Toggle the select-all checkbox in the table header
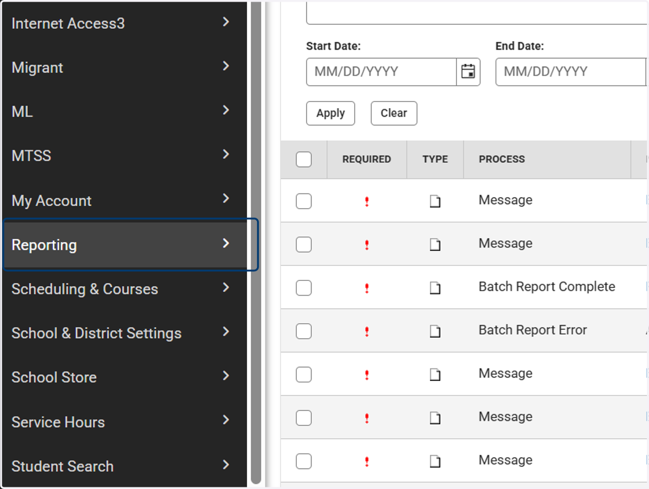The width and height of the screenshot is (649, 489). (x=304, y=159)
